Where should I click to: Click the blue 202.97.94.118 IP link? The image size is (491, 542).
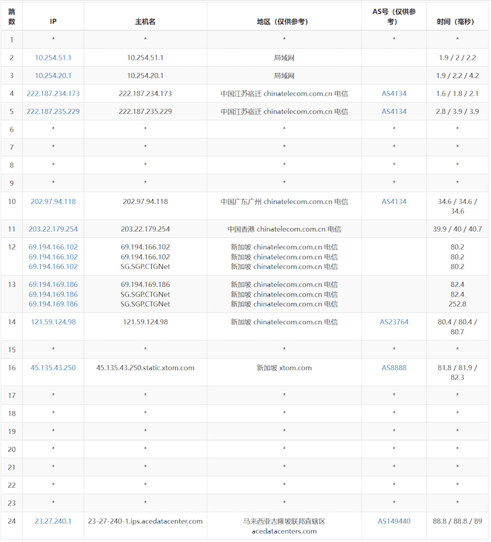[53, 202]
